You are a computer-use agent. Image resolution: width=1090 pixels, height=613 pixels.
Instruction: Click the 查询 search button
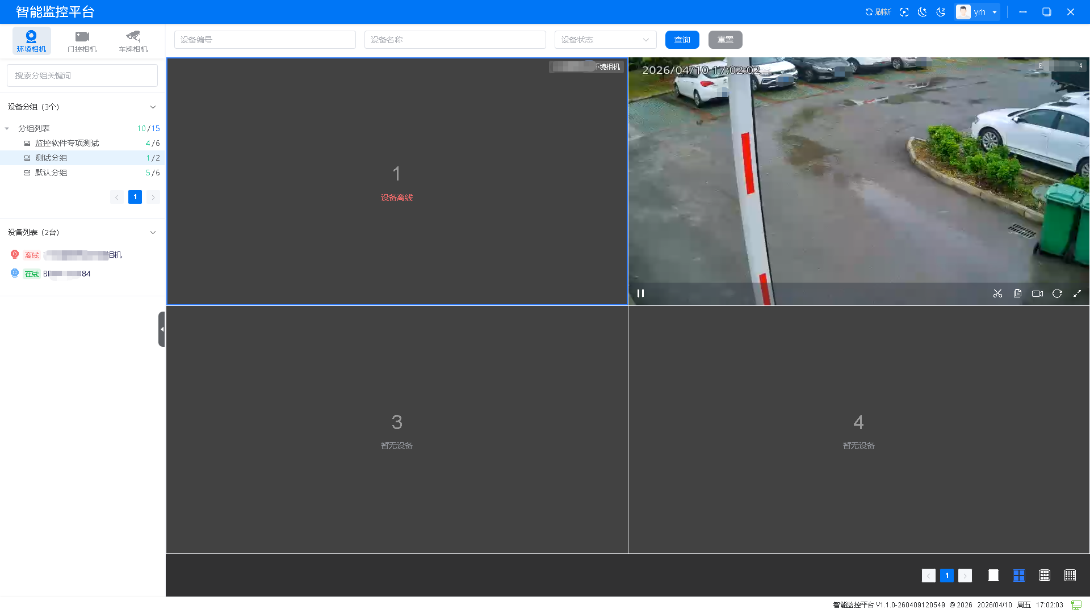[x=682, y=40]
